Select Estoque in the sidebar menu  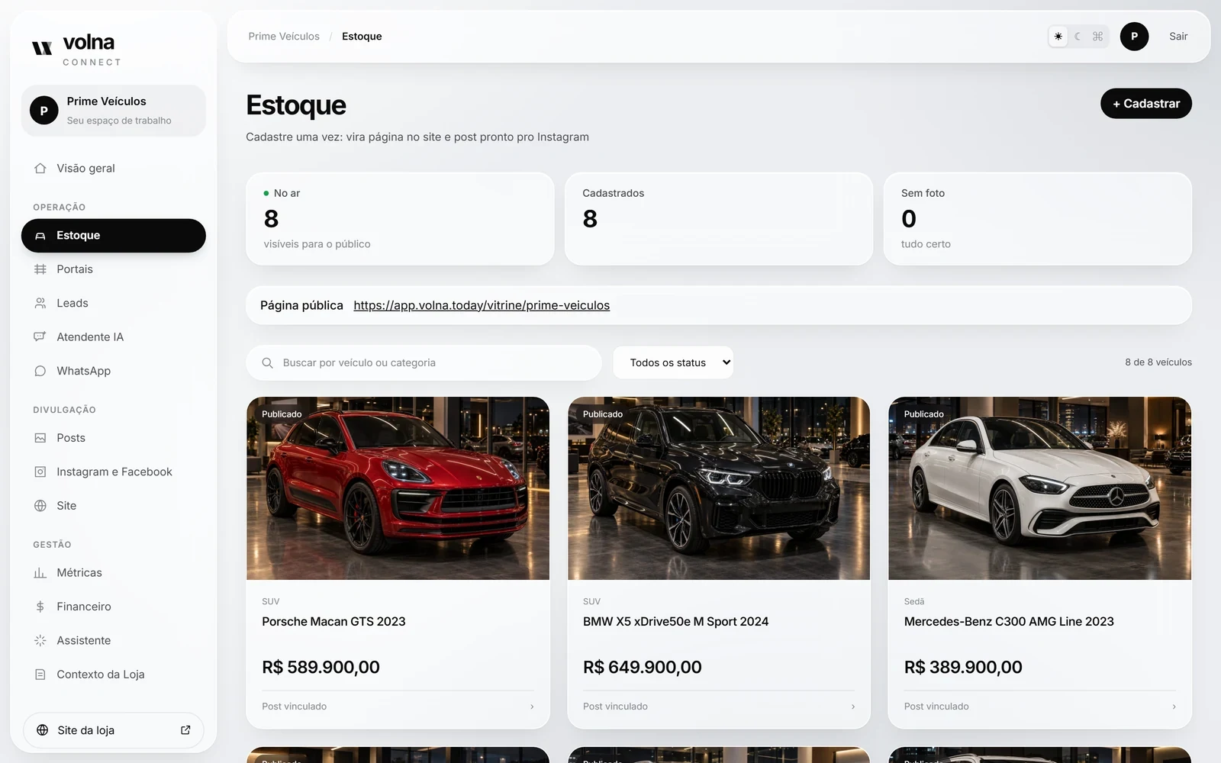(x=114, y=236)
